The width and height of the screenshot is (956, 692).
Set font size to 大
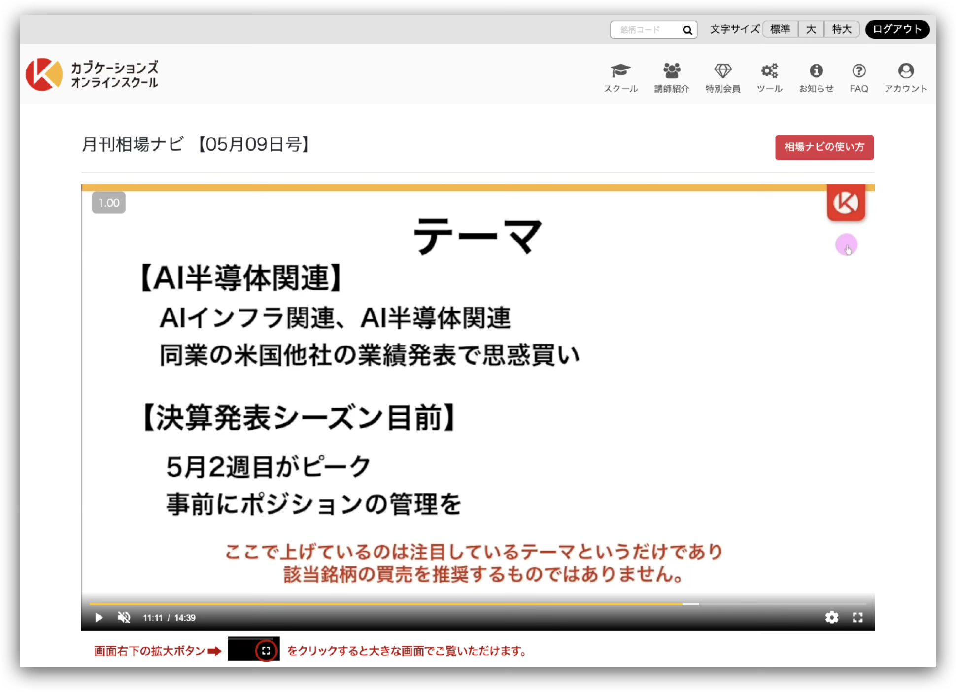click(811, 29)
